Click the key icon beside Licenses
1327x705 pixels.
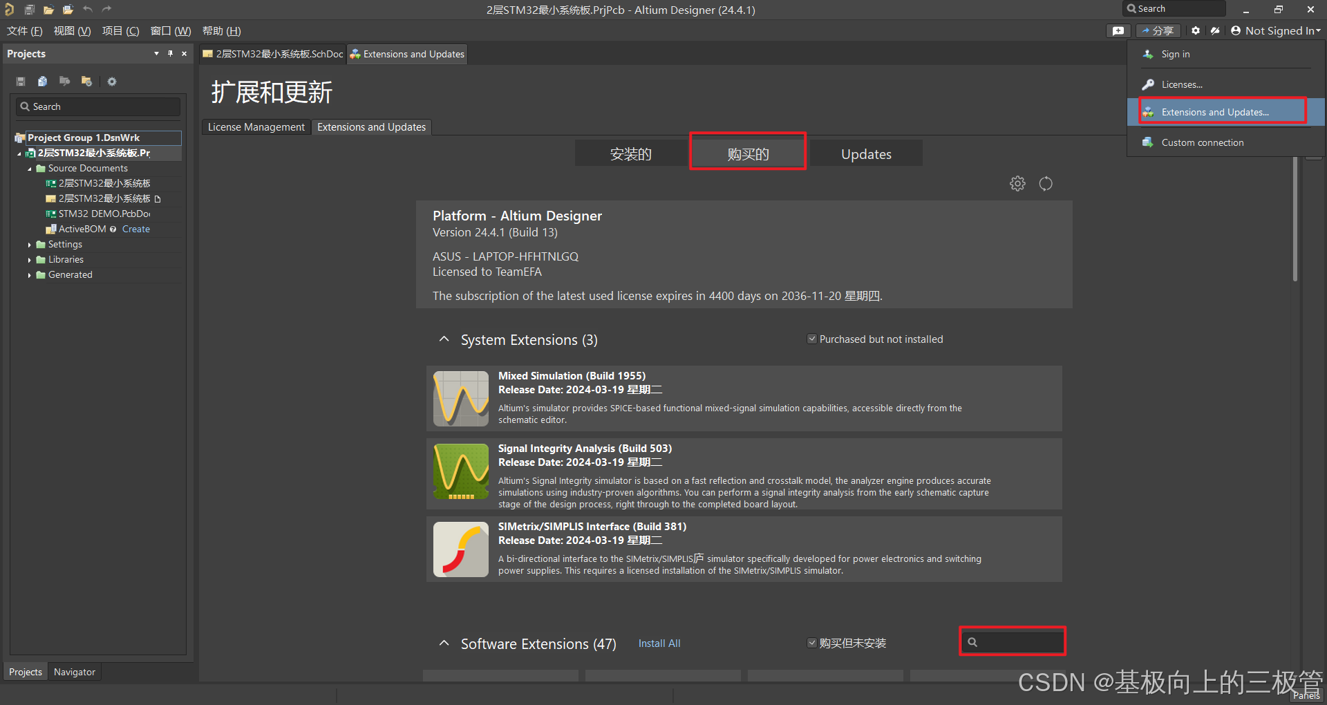[1148, 84]
